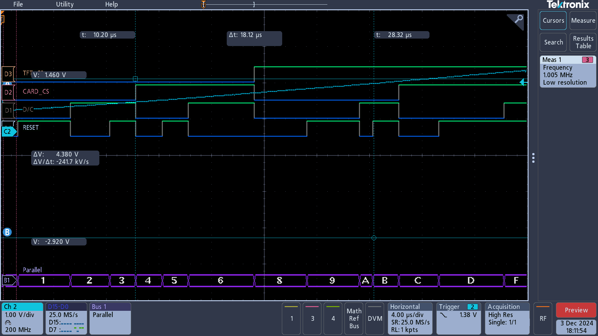Open the Acquisition settings badge
The height and width of the screenshot is (336, 598).
coord(507,319)
